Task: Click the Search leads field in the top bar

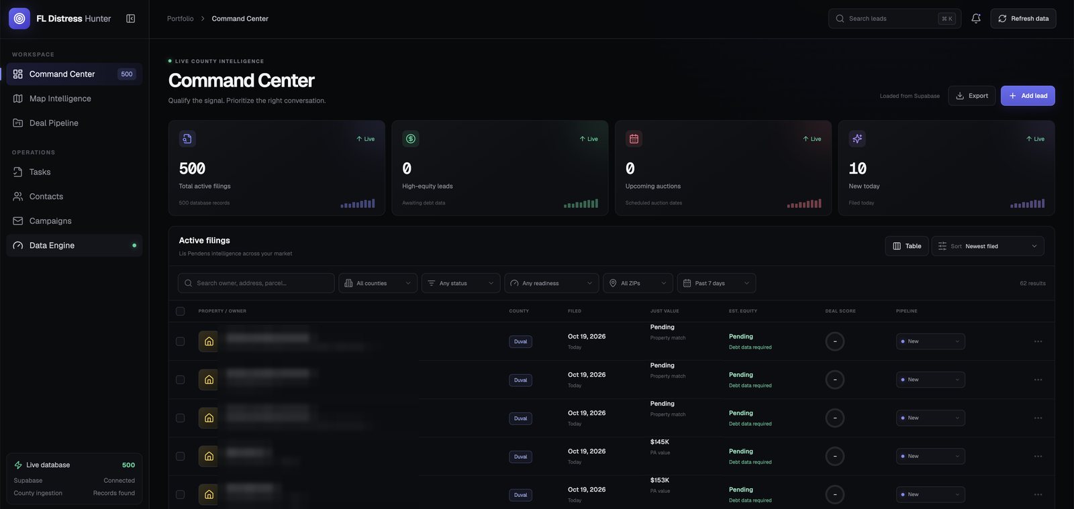Action: 895,19
